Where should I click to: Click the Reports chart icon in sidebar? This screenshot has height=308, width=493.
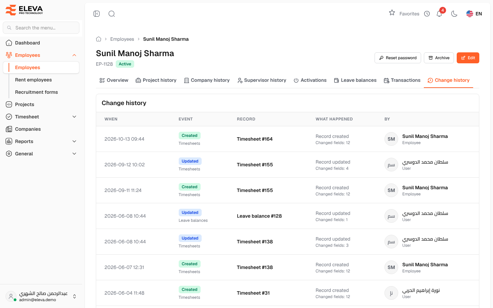tap(9, 141)
